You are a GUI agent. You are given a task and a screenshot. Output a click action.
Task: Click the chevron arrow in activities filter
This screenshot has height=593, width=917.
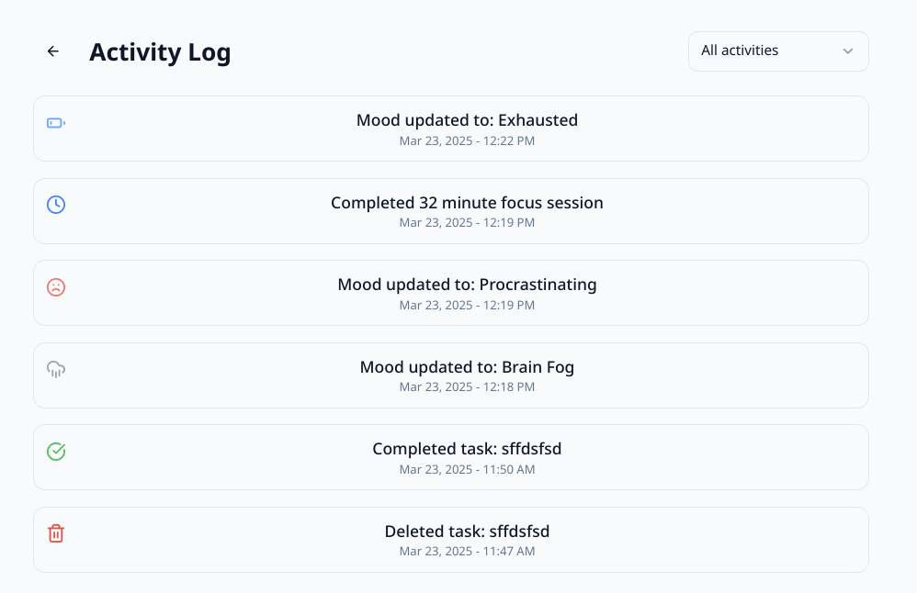click(848, 51)
